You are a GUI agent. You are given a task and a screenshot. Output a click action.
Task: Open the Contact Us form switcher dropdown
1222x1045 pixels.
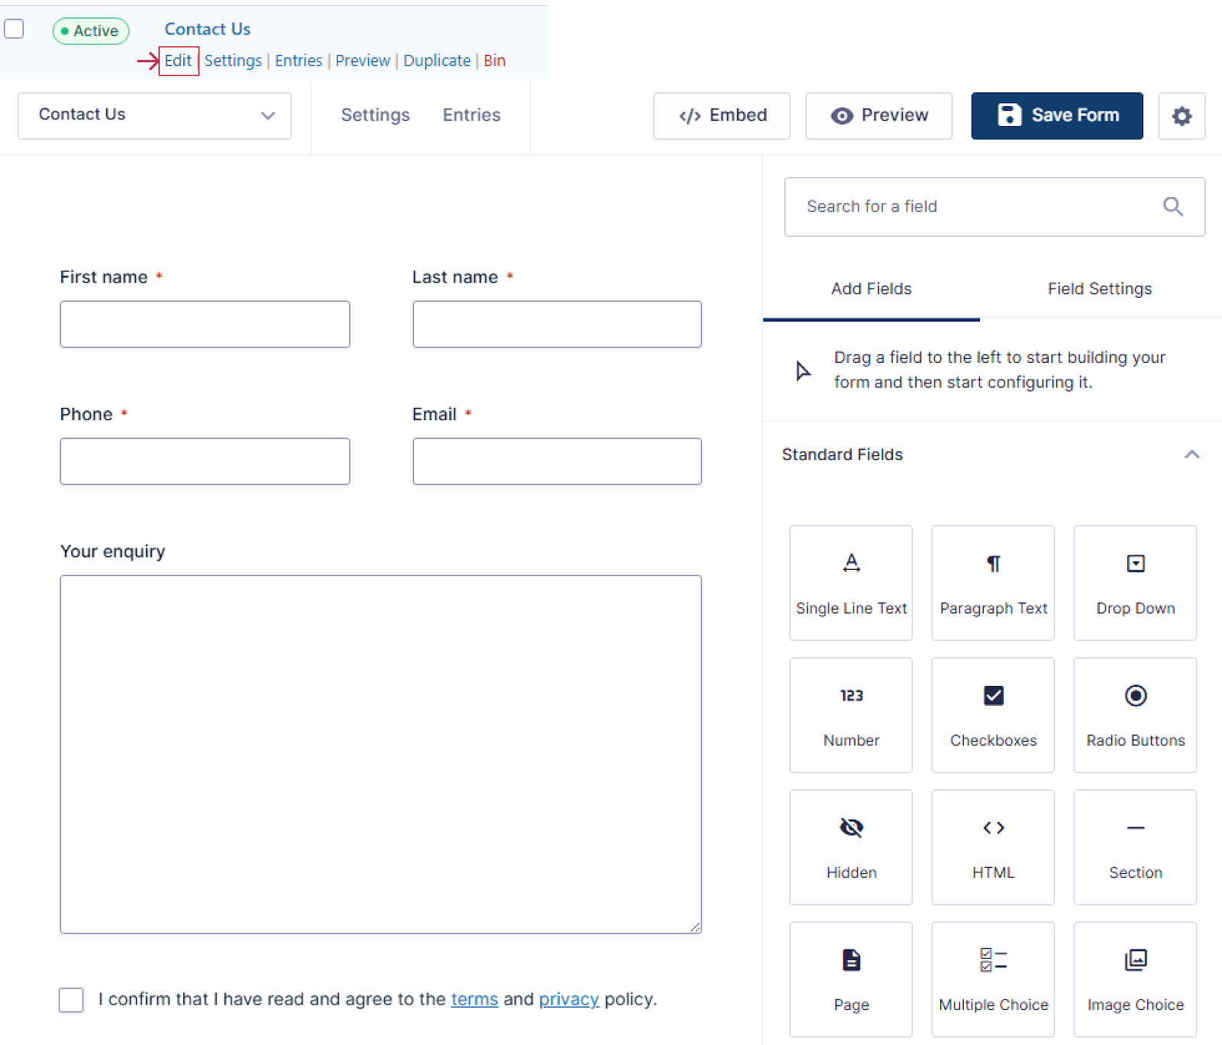point(154,116)
